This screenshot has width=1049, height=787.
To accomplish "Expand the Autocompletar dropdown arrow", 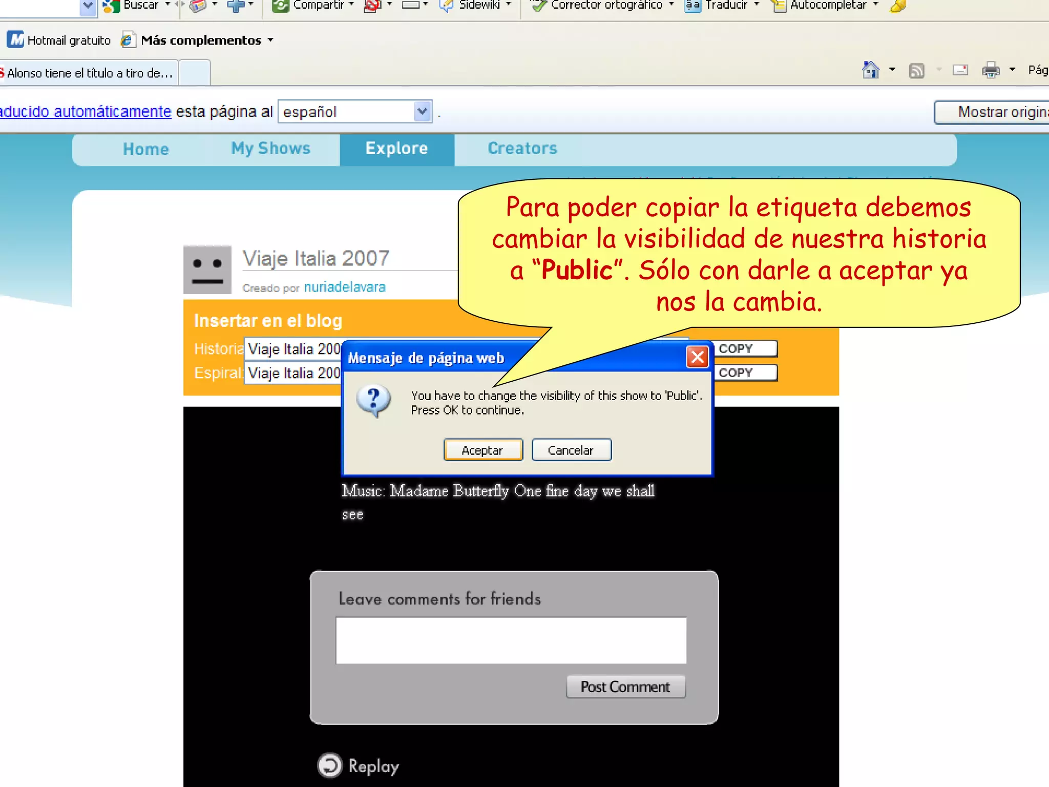I will [x=876, y=4].
